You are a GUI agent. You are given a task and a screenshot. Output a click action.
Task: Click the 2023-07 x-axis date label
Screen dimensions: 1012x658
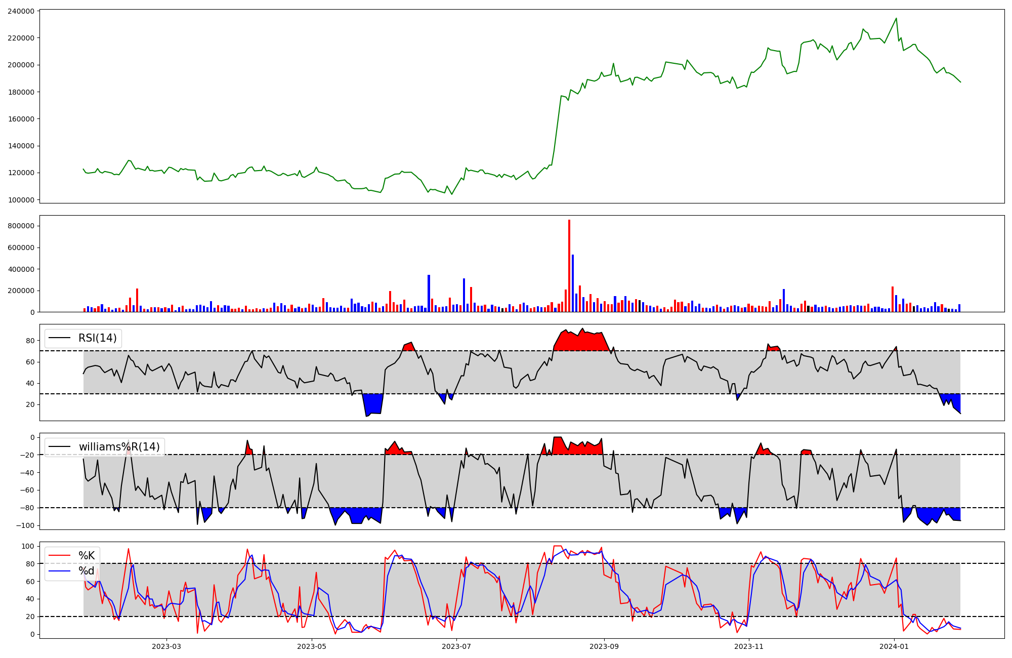[457, 646]
